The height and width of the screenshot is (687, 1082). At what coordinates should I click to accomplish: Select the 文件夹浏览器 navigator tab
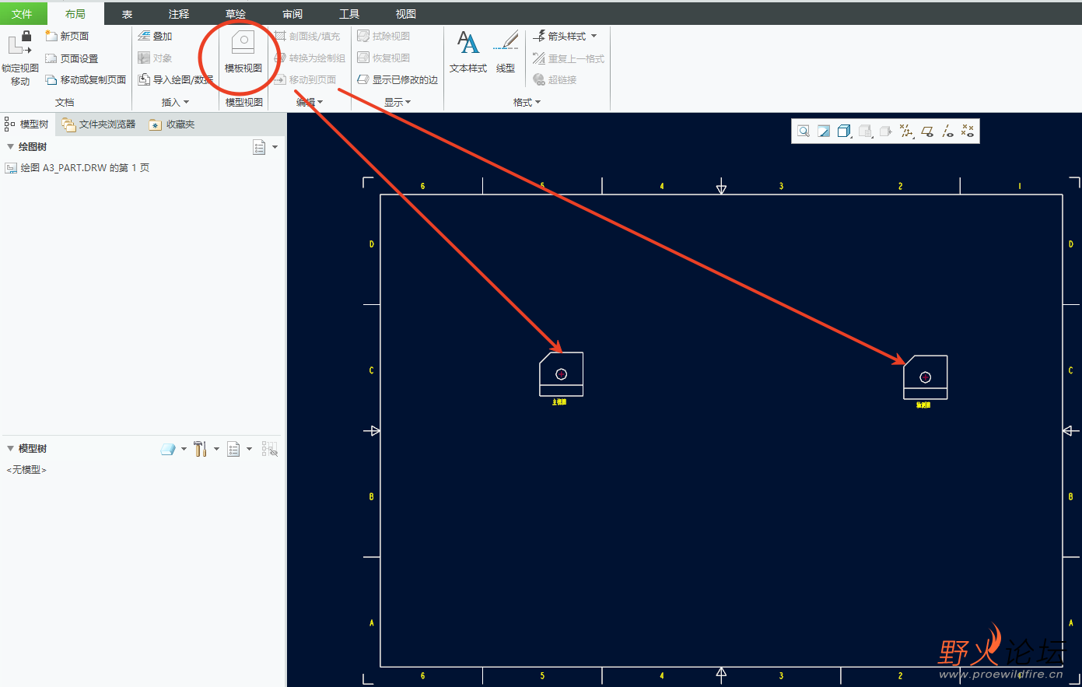point(99,124)
